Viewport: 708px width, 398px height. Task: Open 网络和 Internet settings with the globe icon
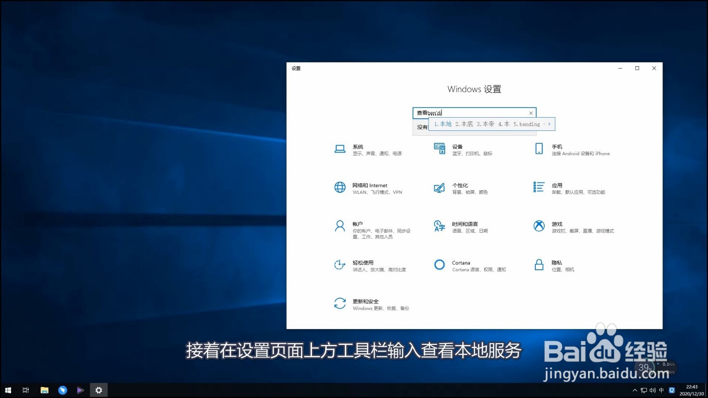tap(340, 188)
